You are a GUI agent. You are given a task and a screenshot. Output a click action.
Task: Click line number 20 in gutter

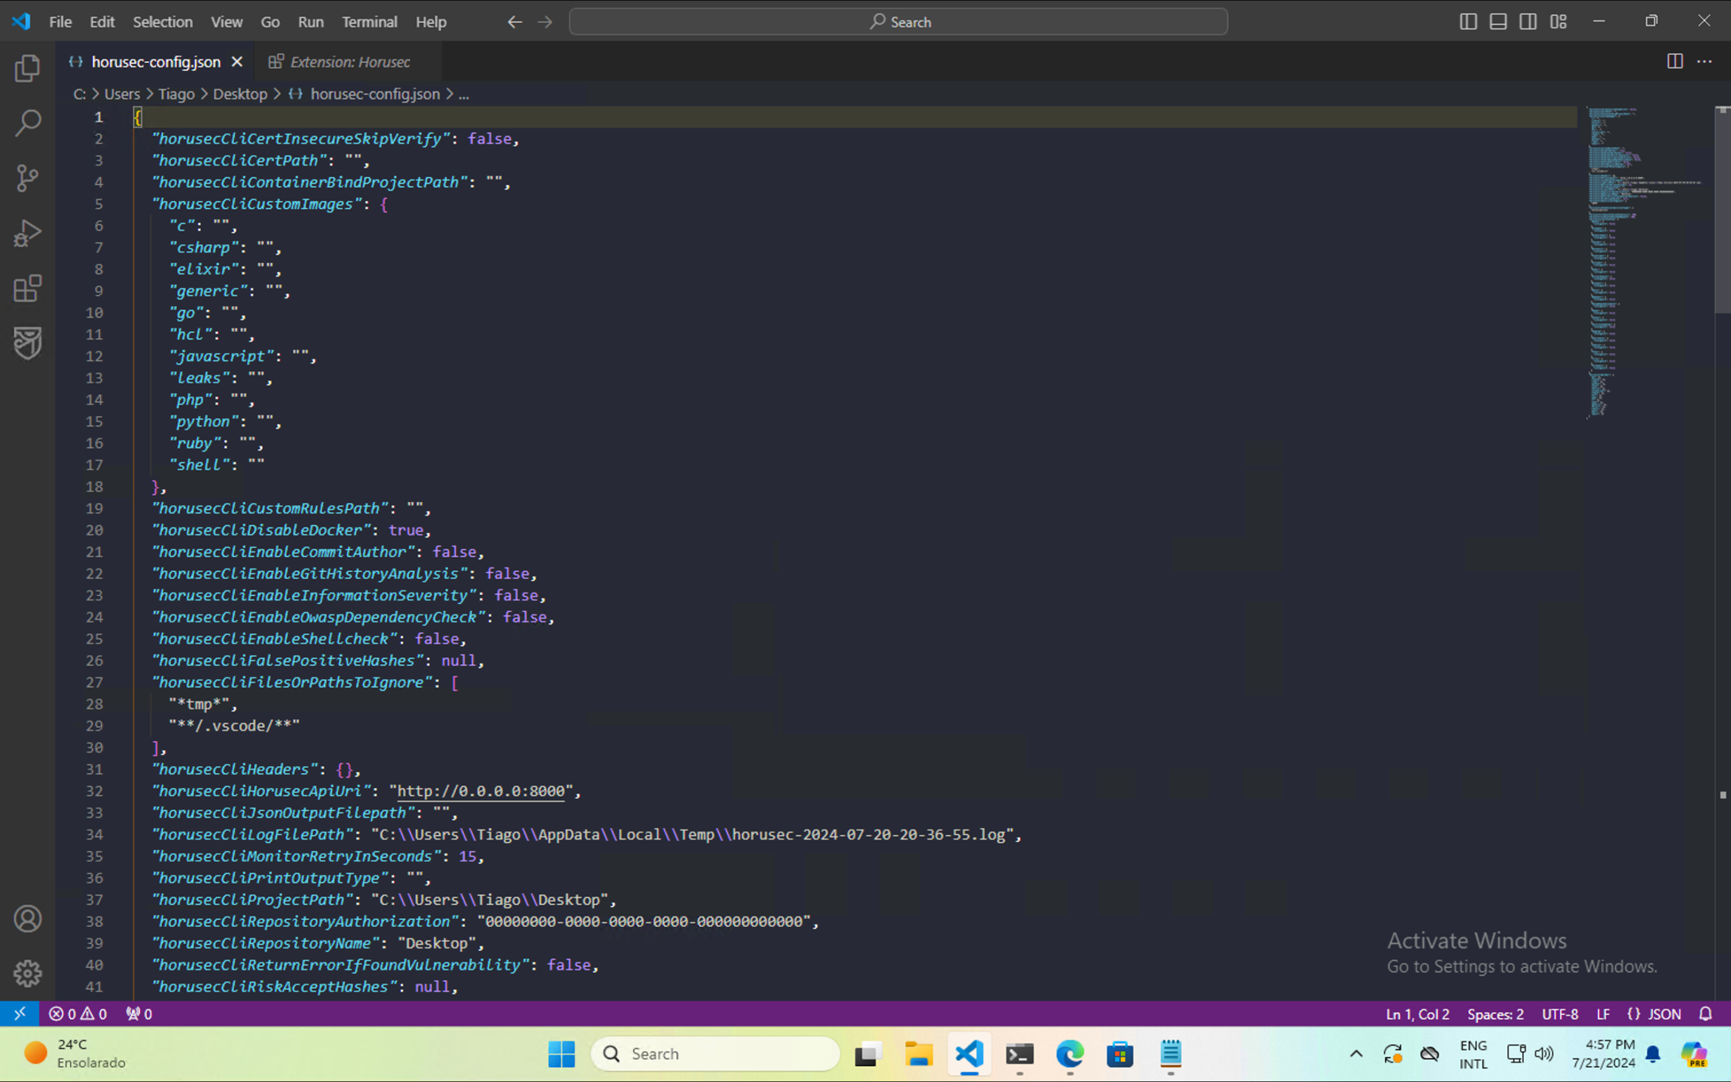click(x=95, y=530)
